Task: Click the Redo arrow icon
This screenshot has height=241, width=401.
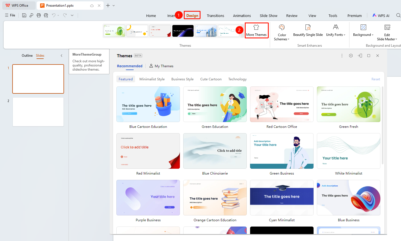Action: click(x=65, y=15)
